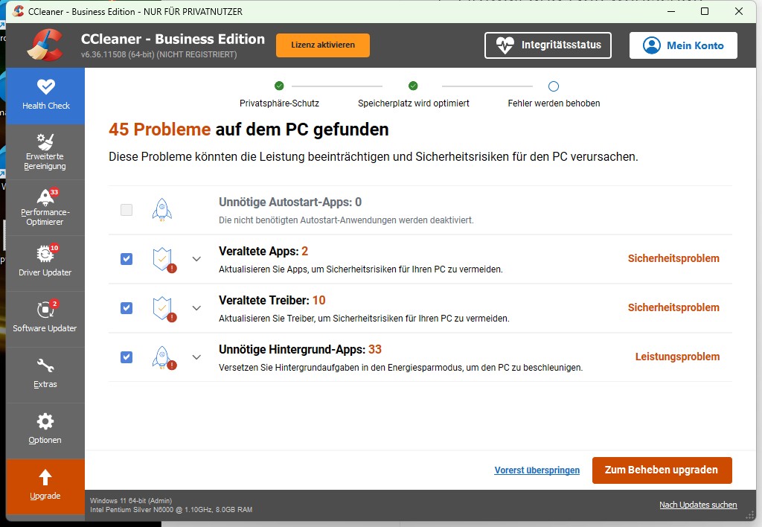The width and height of the screenshot is (762, 527).
Task: Uncheck the Unnötige Hintergrund-Apps checkbox
Action: 127,357
